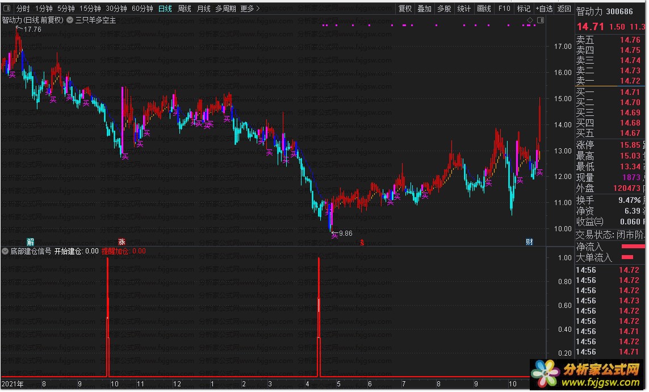Screen dimensions: 649x392
Task: Activate the 画线 drawing tool
Action: (484, 9)
